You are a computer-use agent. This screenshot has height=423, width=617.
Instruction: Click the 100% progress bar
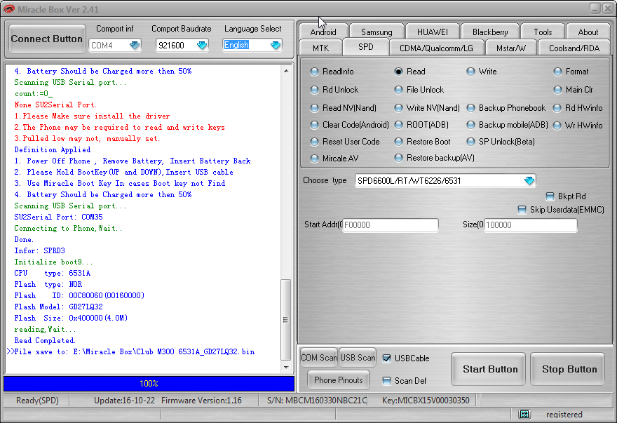click(149, 383)
